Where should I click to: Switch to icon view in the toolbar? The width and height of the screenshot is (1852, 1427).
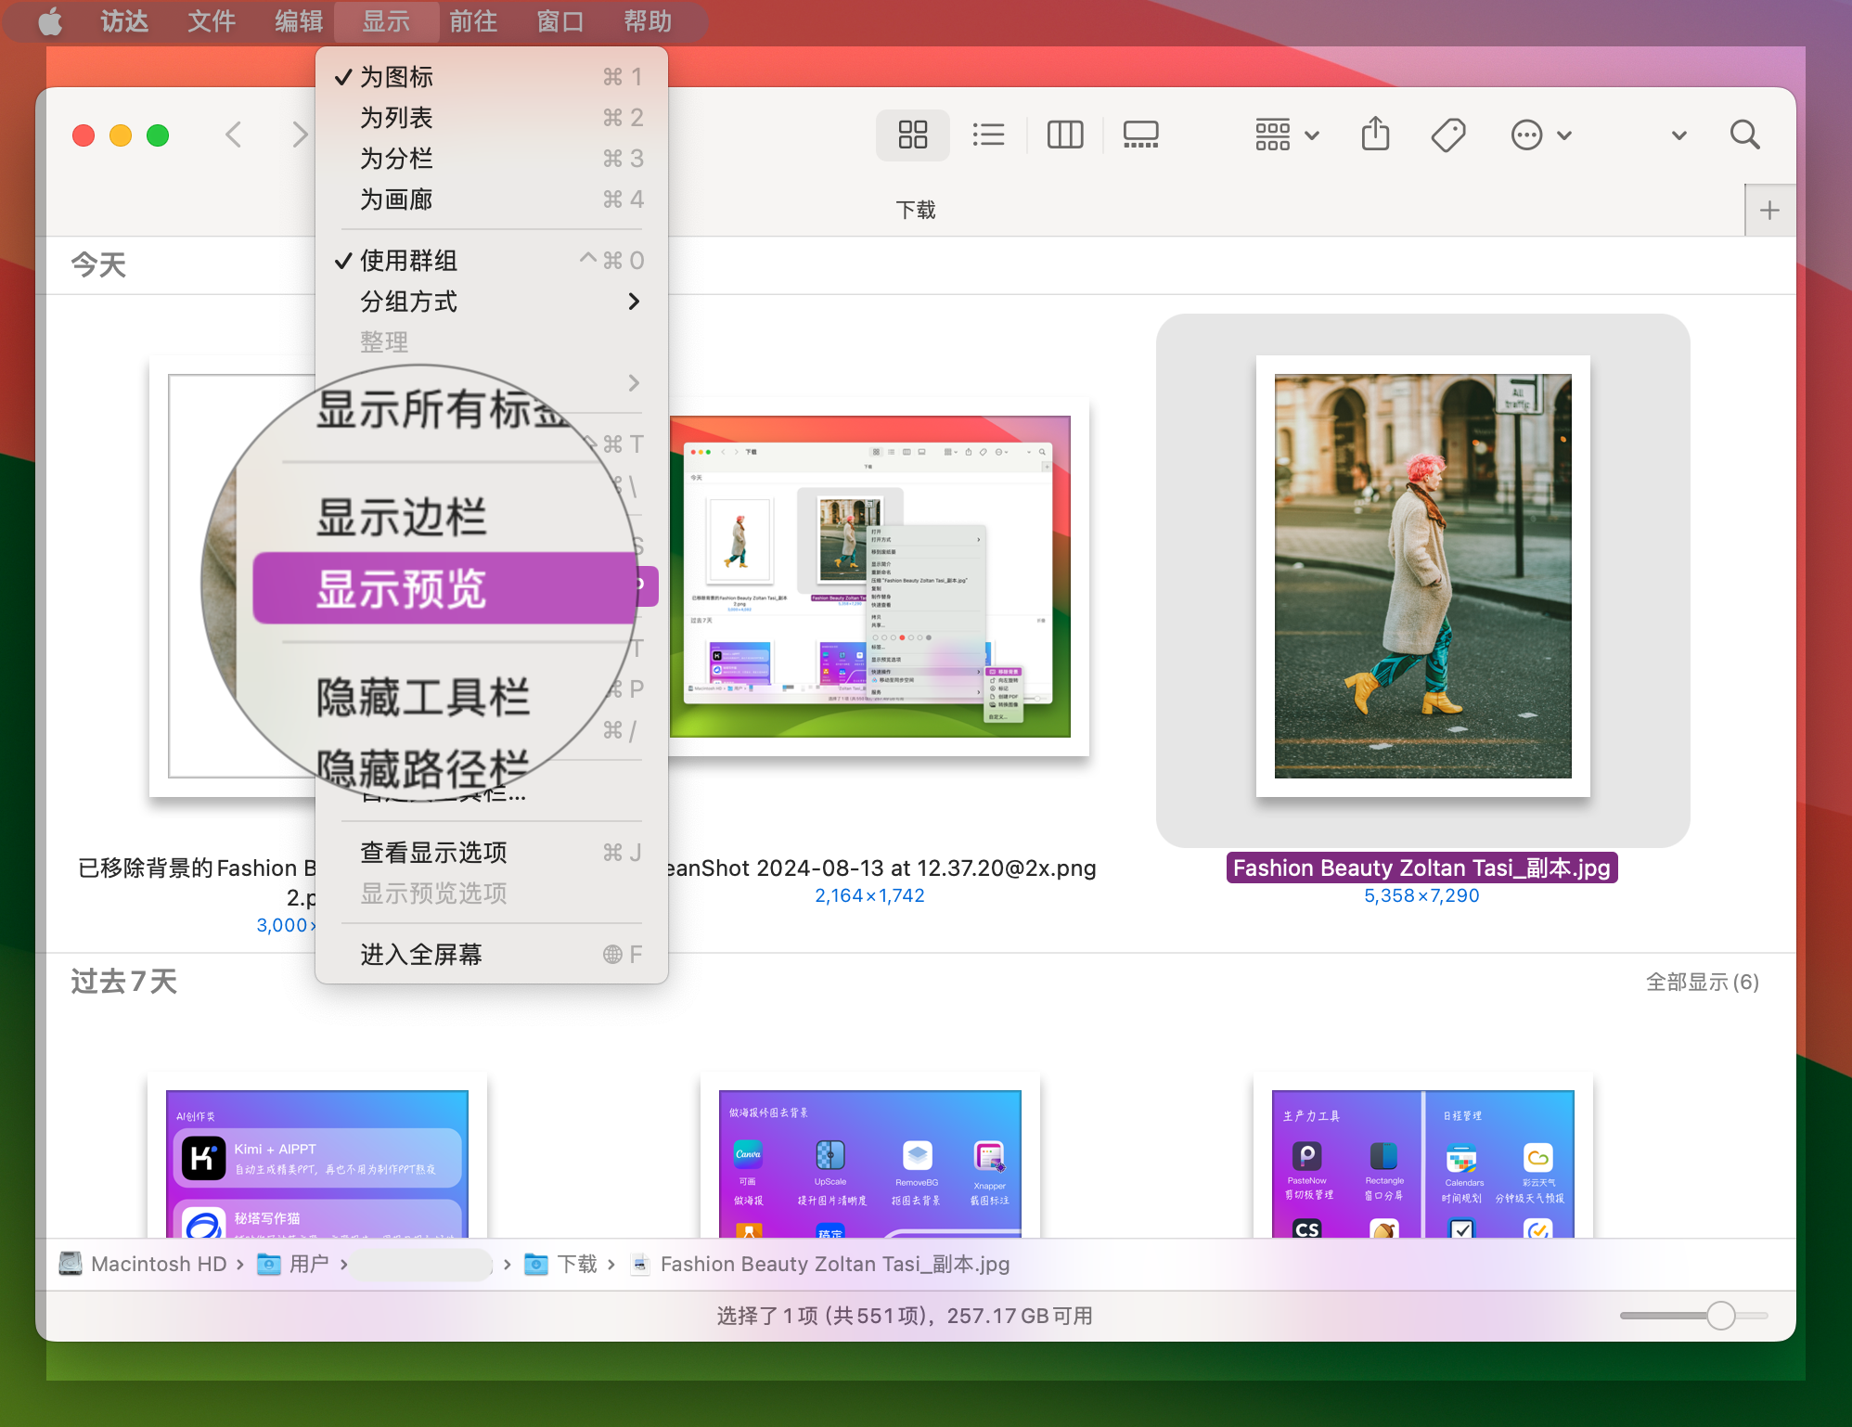click(913, 135)
